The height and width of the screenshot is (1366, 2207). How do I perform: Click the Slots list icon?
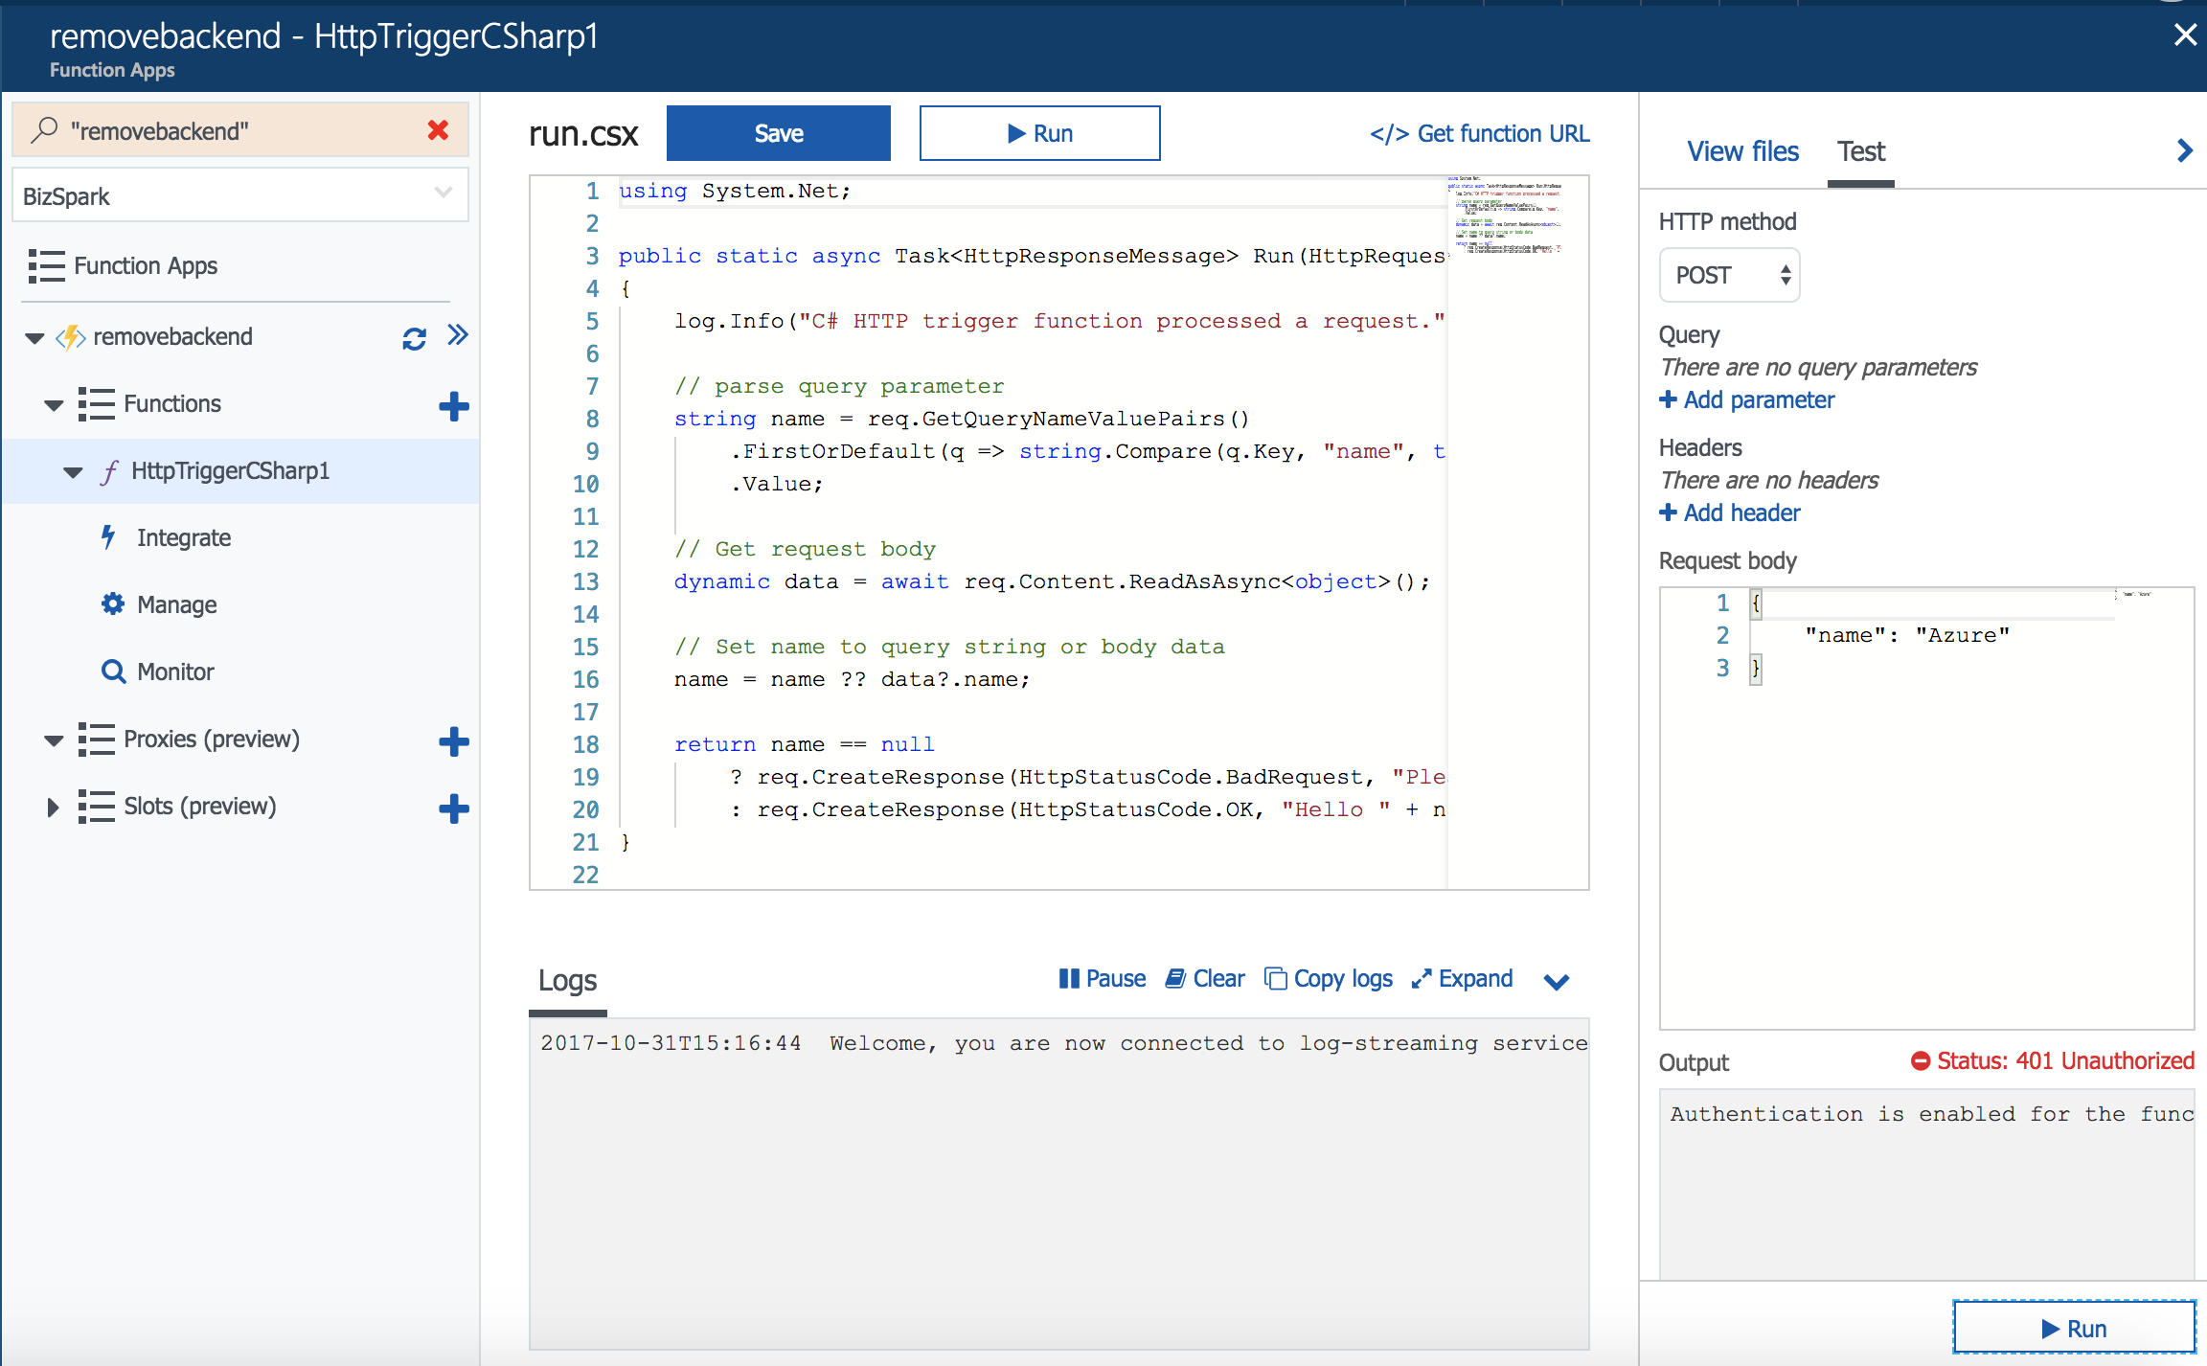(96, 807)
